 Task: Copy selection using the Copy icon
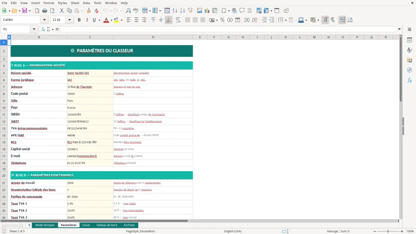[69, 11]
